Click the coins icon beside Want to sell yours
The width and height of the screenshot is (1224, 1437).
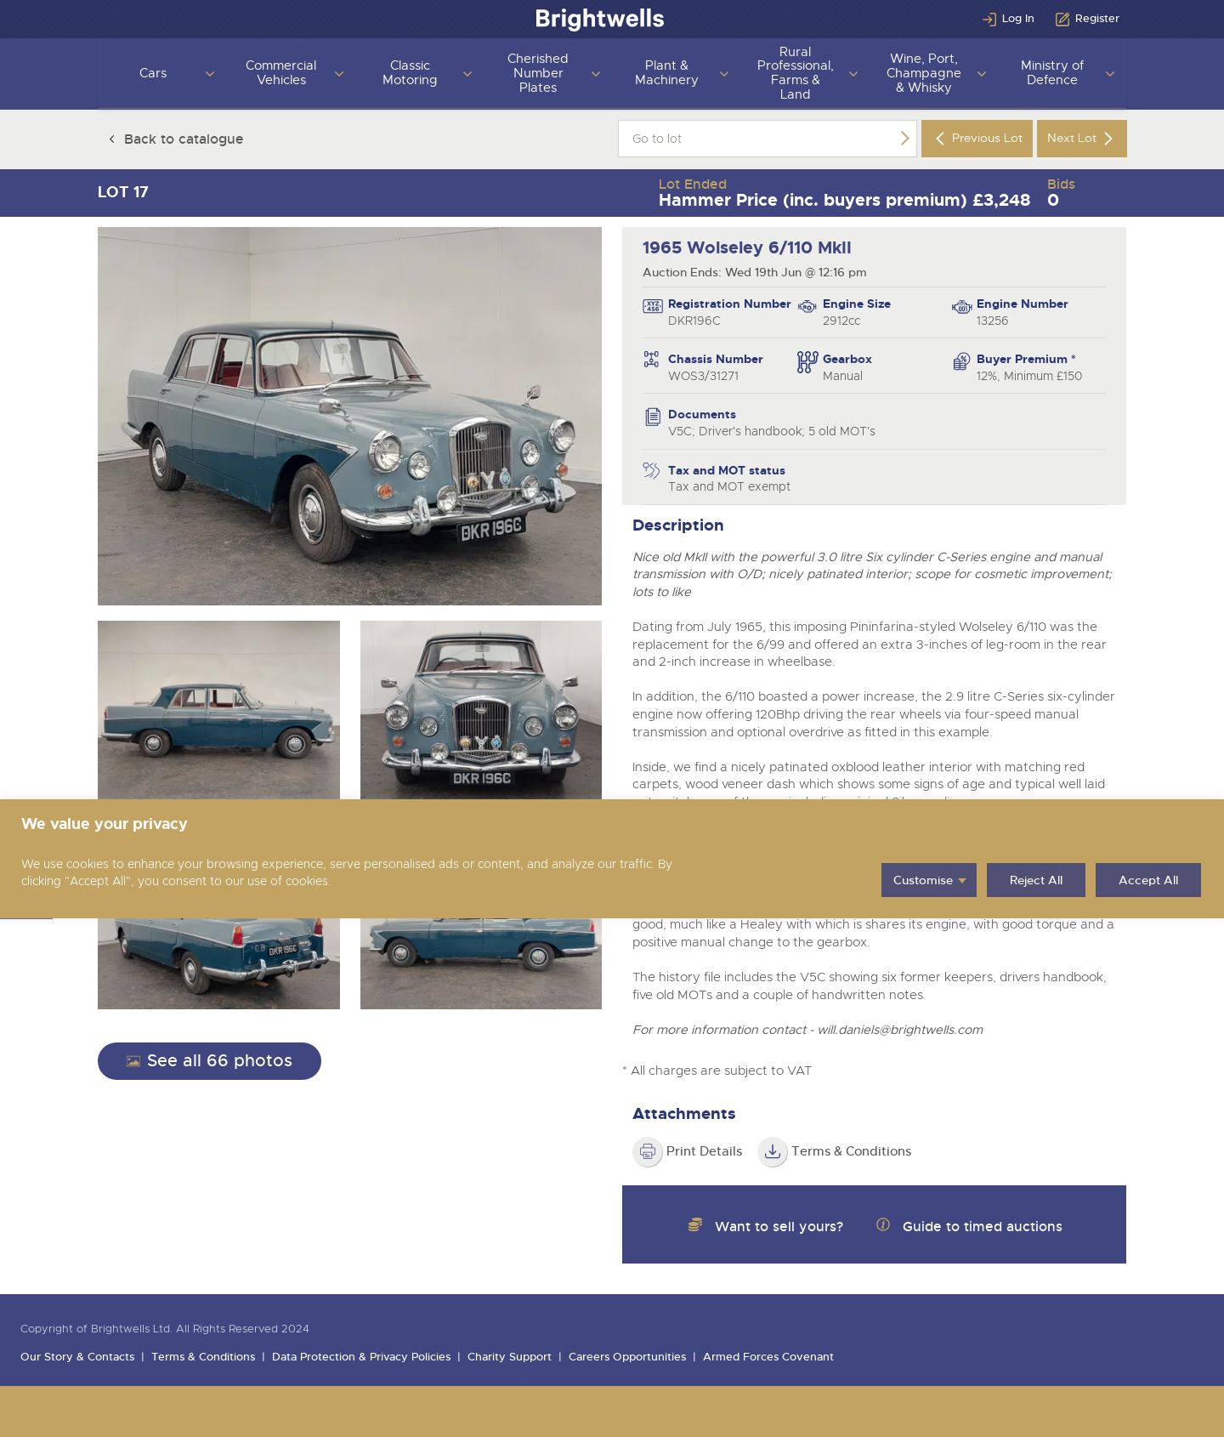point(695,1224)
